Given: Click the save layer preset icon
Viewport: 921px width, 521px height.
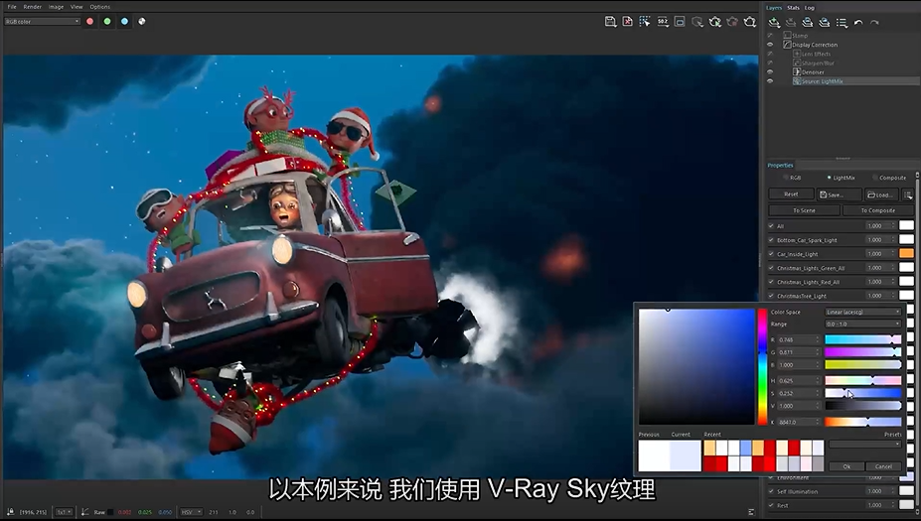Looking at the screenshot, I should click(x=808, y=22).
